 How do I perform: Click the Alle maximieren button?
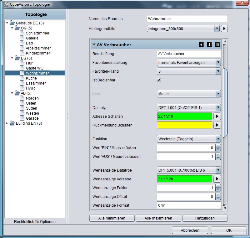click(158, 218)
